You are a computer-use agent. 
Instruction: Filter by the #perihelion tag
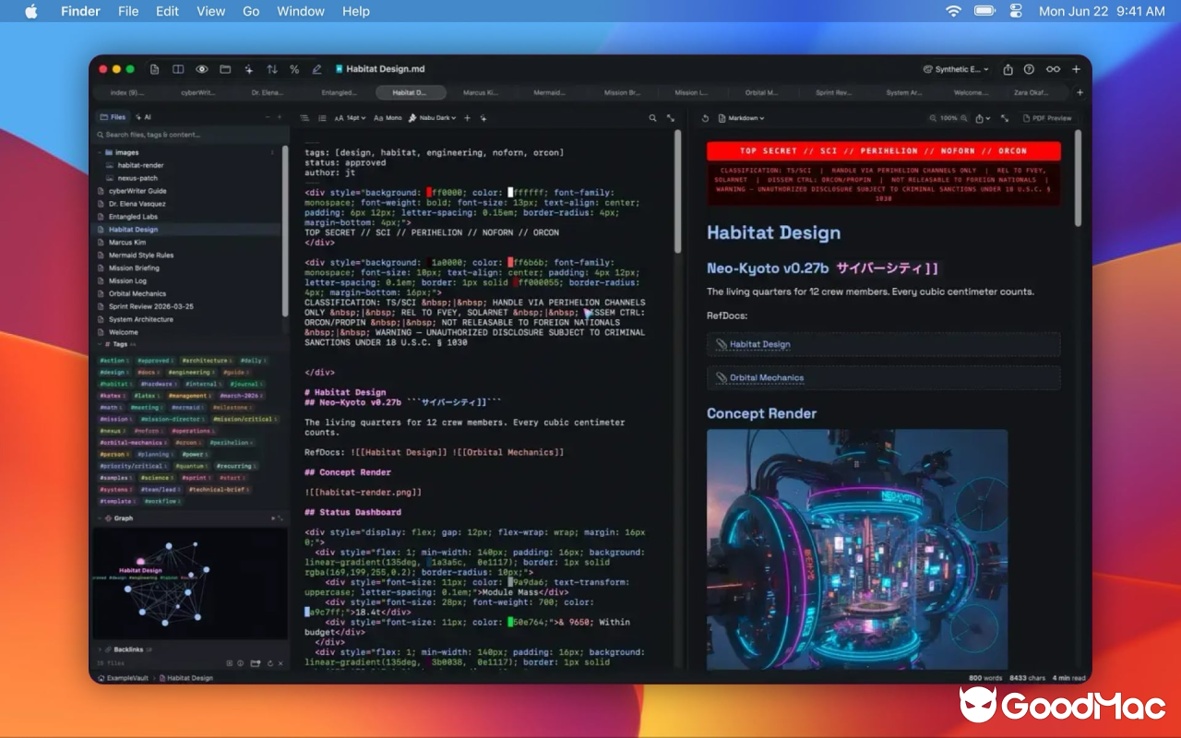(231, 443)
